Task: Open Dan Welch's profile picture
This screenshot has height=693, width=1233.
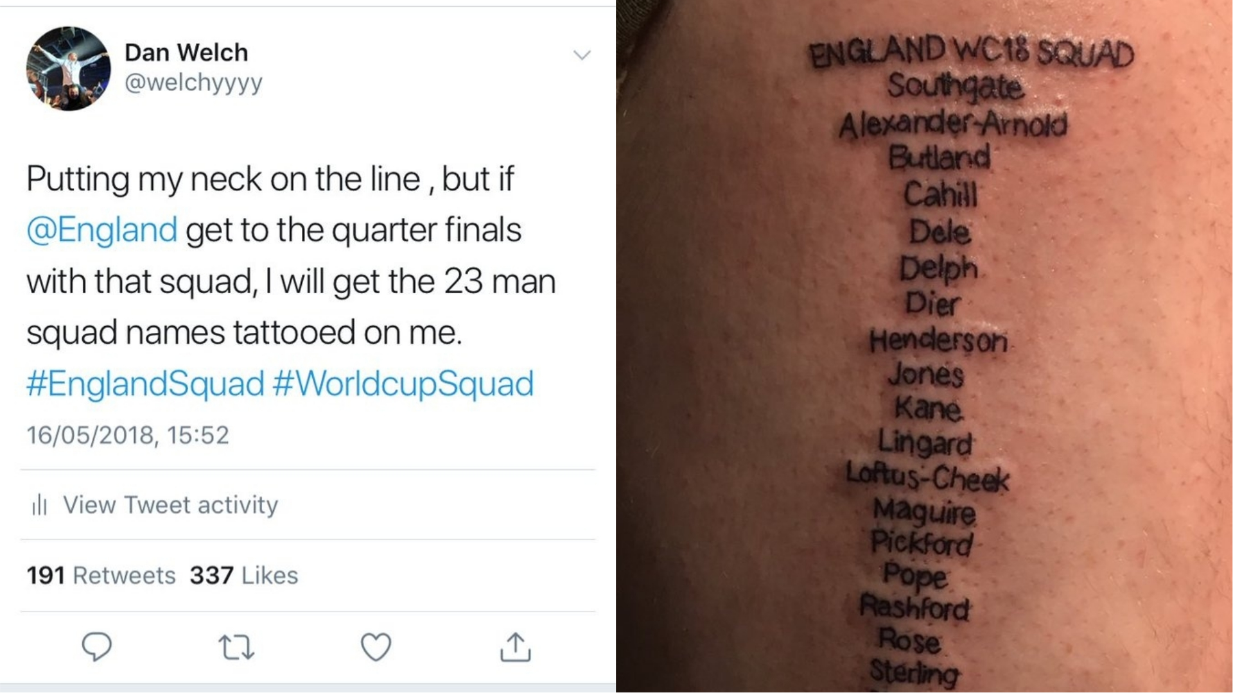Action: (x=68, y=69)
